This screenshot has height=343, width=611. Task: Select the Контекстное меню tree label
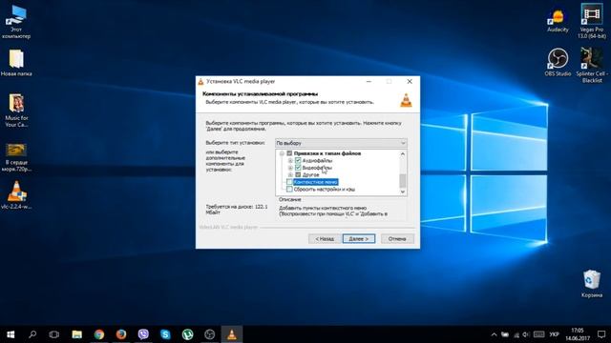[x=316, y=182]
